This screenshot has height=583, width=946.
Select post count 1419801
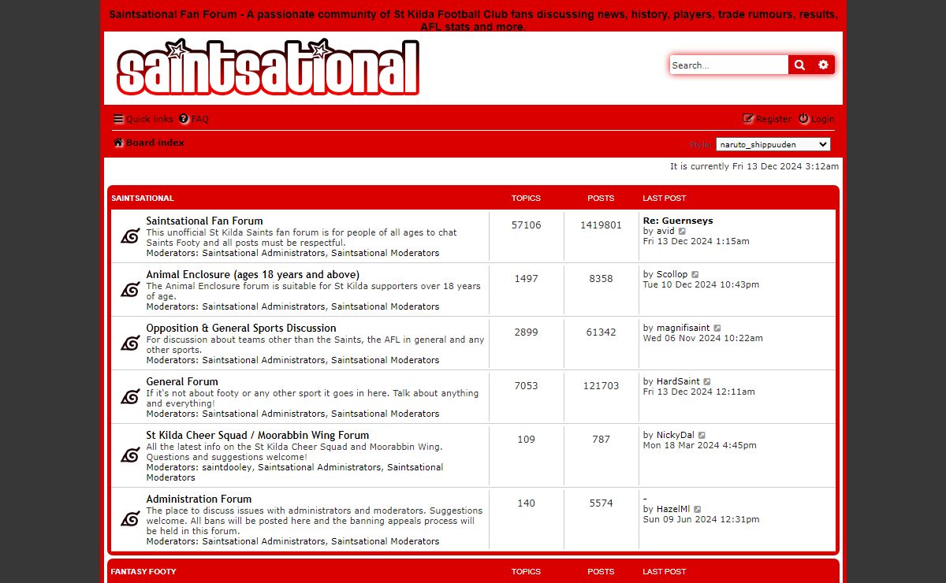(601, 225)
